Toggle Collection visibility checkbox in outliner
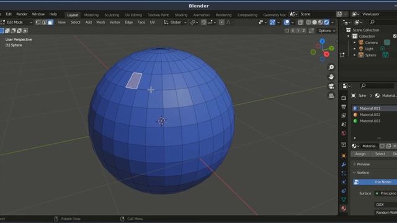The width and height of the screenshot is (397, 223). pyautogui.click(x=395, y=36)
